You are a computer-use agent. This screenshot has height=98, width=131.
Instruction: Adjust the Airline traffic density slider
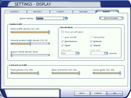coord(30,32)
